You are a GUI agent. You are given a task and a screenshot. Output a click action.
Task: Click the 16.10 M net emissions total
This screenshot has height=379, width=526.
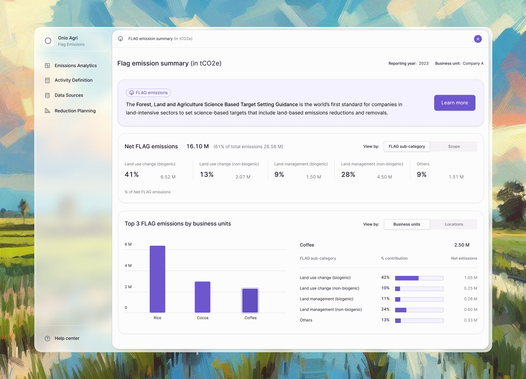coord(198,146)
